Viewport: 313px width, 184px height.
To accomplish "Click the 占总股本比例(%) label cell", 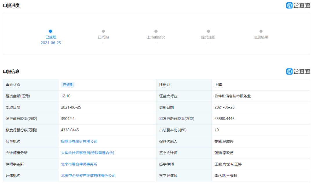I will [184, 130].
